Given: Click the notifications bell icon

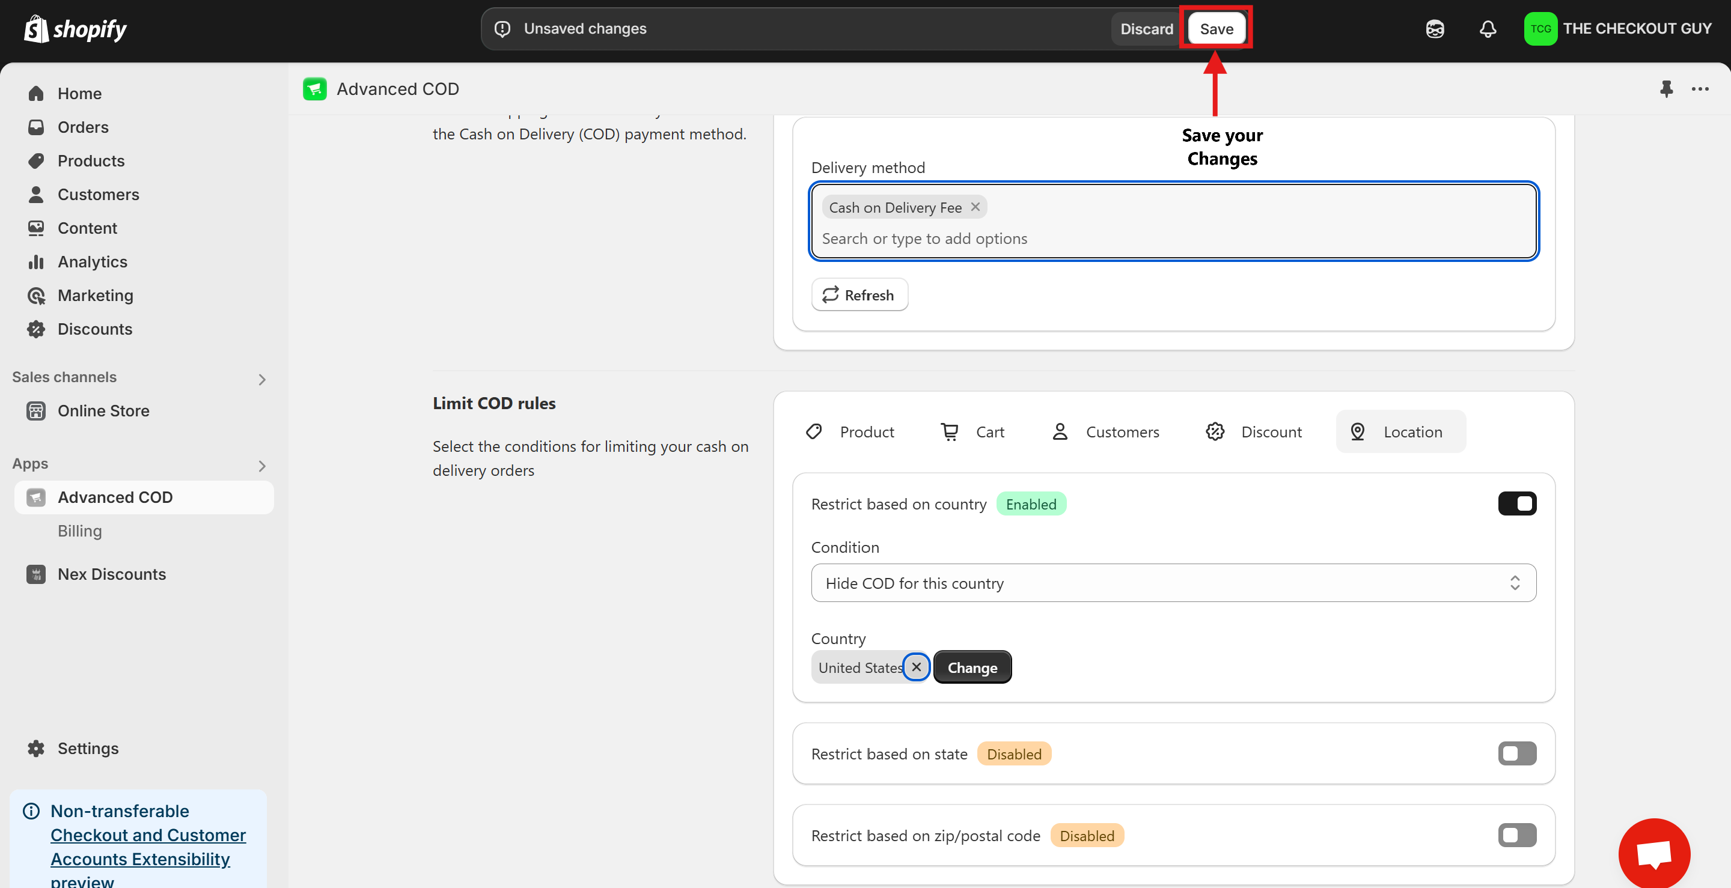Looking at the screenshot, I should [1488, 29].
